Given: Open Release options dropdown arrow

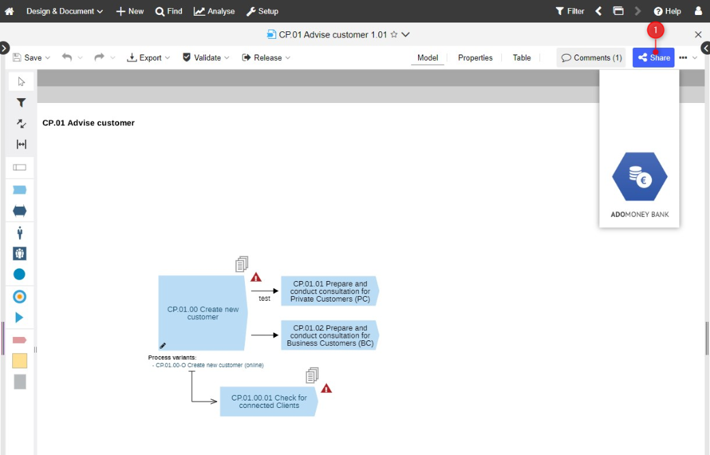Looking at the screenshot, I should click(288, 58).
